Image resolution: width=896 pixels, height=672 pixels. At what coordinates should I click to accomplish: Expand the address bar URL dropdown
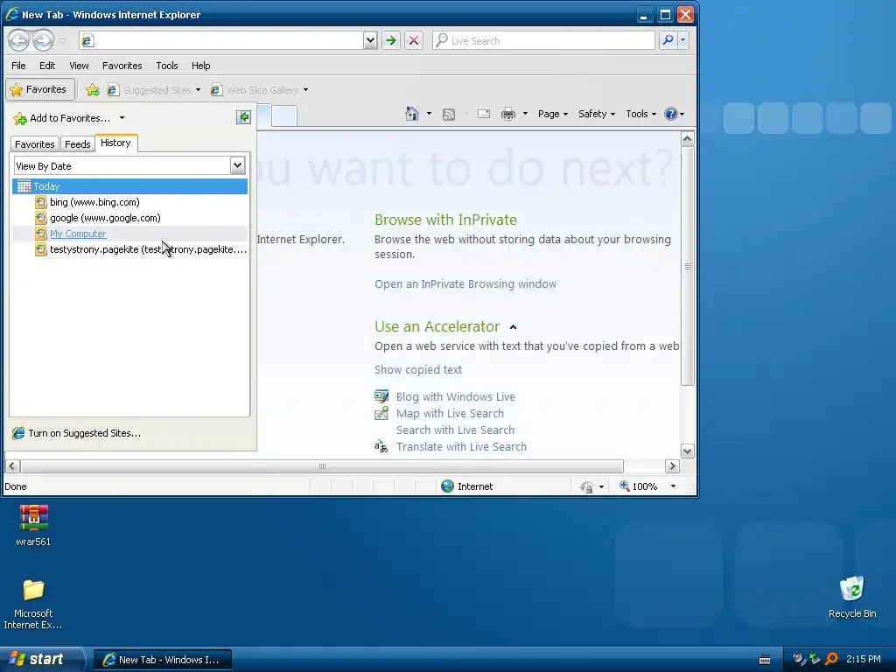(370, 40)
